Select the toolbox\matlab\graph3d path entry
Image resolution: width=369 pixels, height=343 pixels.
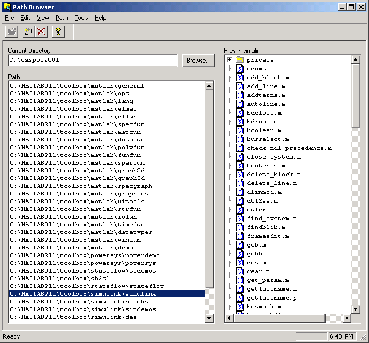[x=107, y=178]
